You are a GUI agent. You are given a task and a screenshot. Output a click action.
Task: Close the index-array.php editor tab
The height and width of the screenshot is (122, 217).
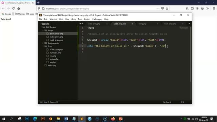(x=107, y=24)
